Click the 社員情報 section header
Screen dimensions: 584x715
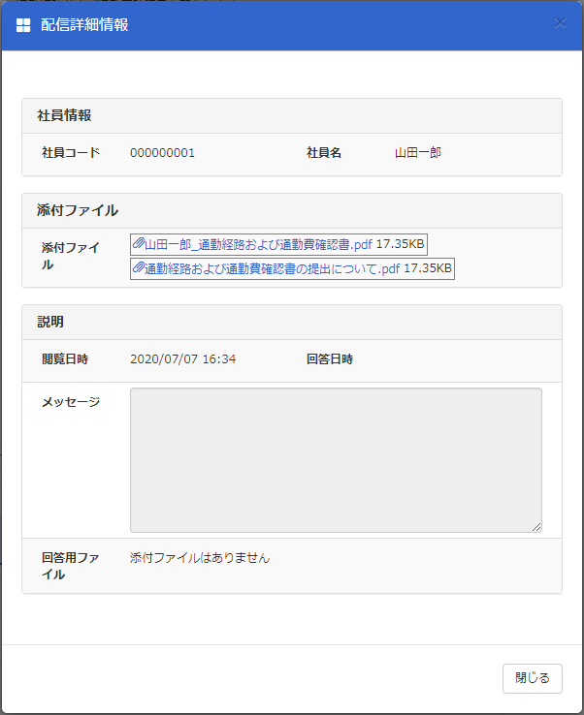(64, 115)
